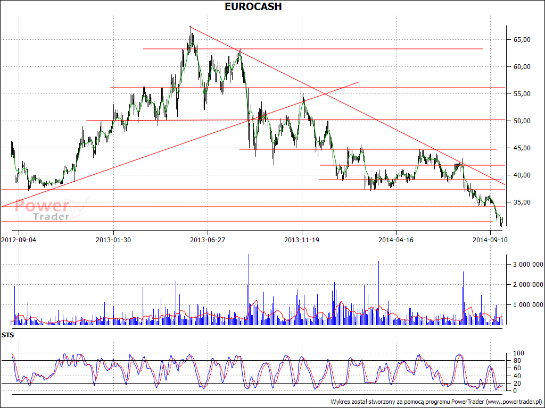Select the 60,00 price axis label
Screen dimensions: 545x408
522,67
